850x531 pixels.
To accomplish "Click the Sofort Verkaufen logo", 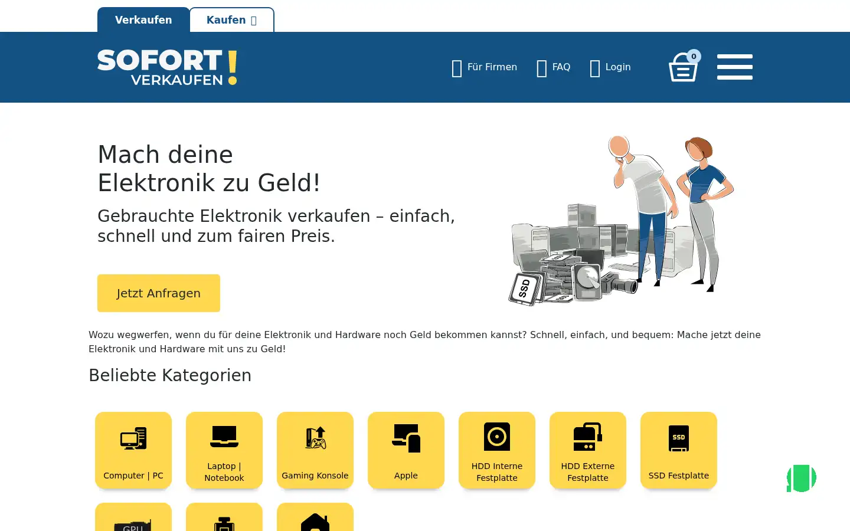I will [x=167, y=67].
